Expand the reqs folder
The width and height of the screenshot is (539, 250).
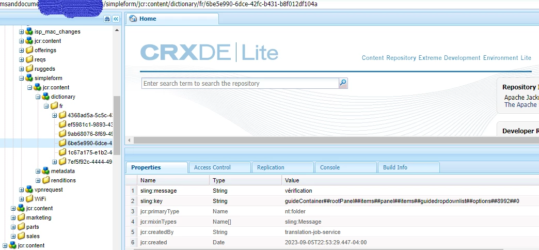[21, 59]
